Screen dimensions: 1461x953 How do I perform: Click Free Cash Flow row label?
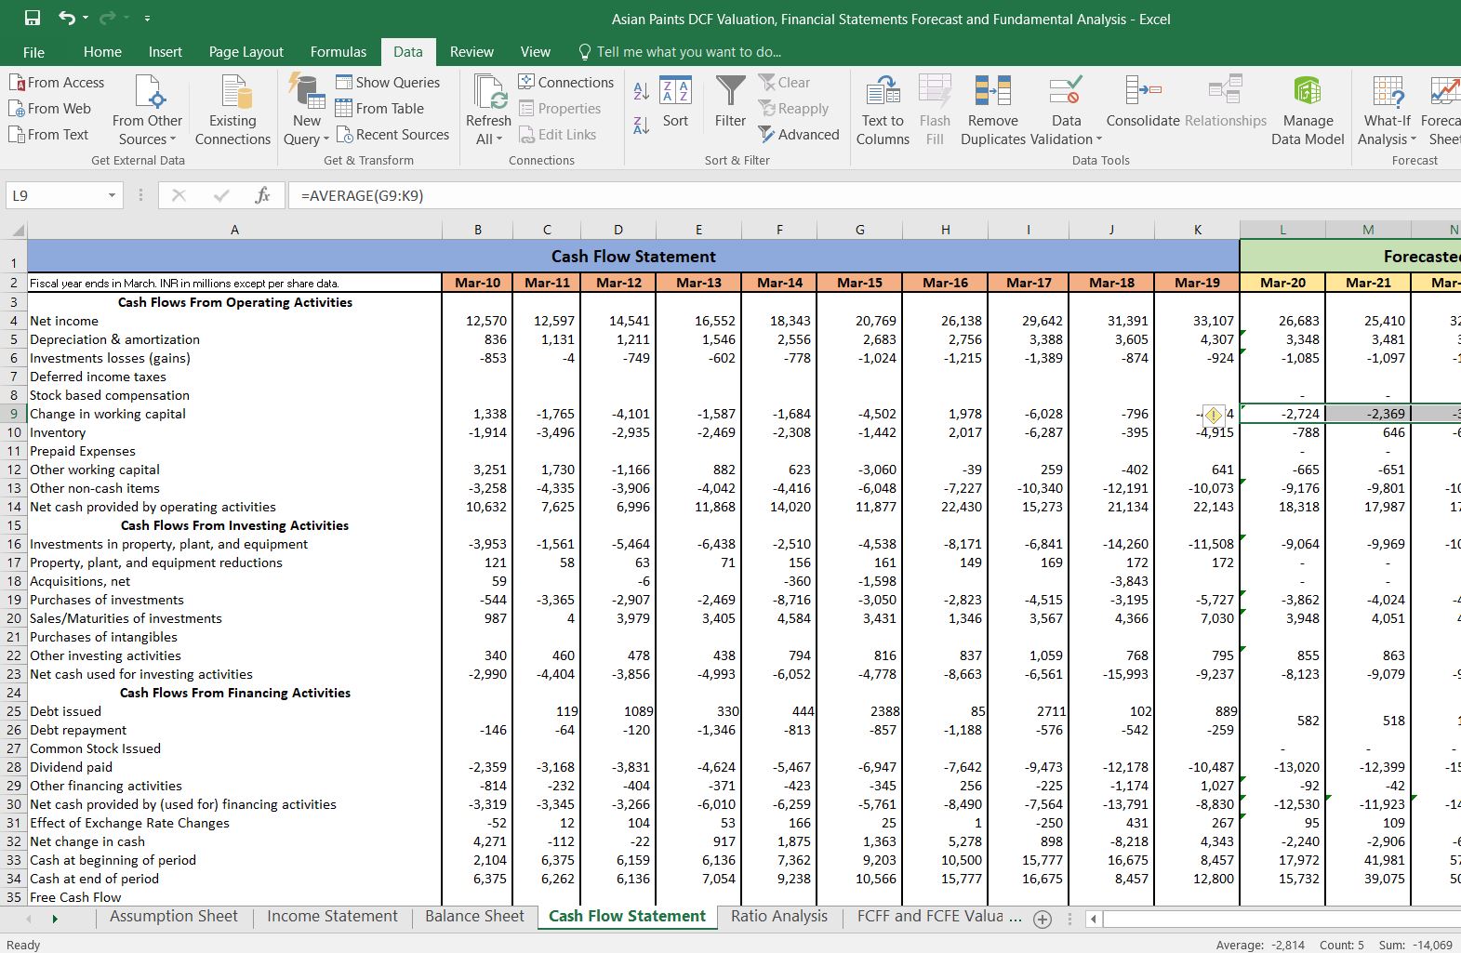(75, 897)
